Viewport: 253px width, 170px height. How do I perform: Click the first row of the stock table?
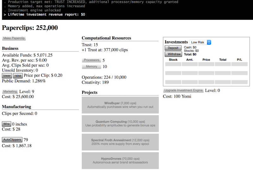click(207, 64)
